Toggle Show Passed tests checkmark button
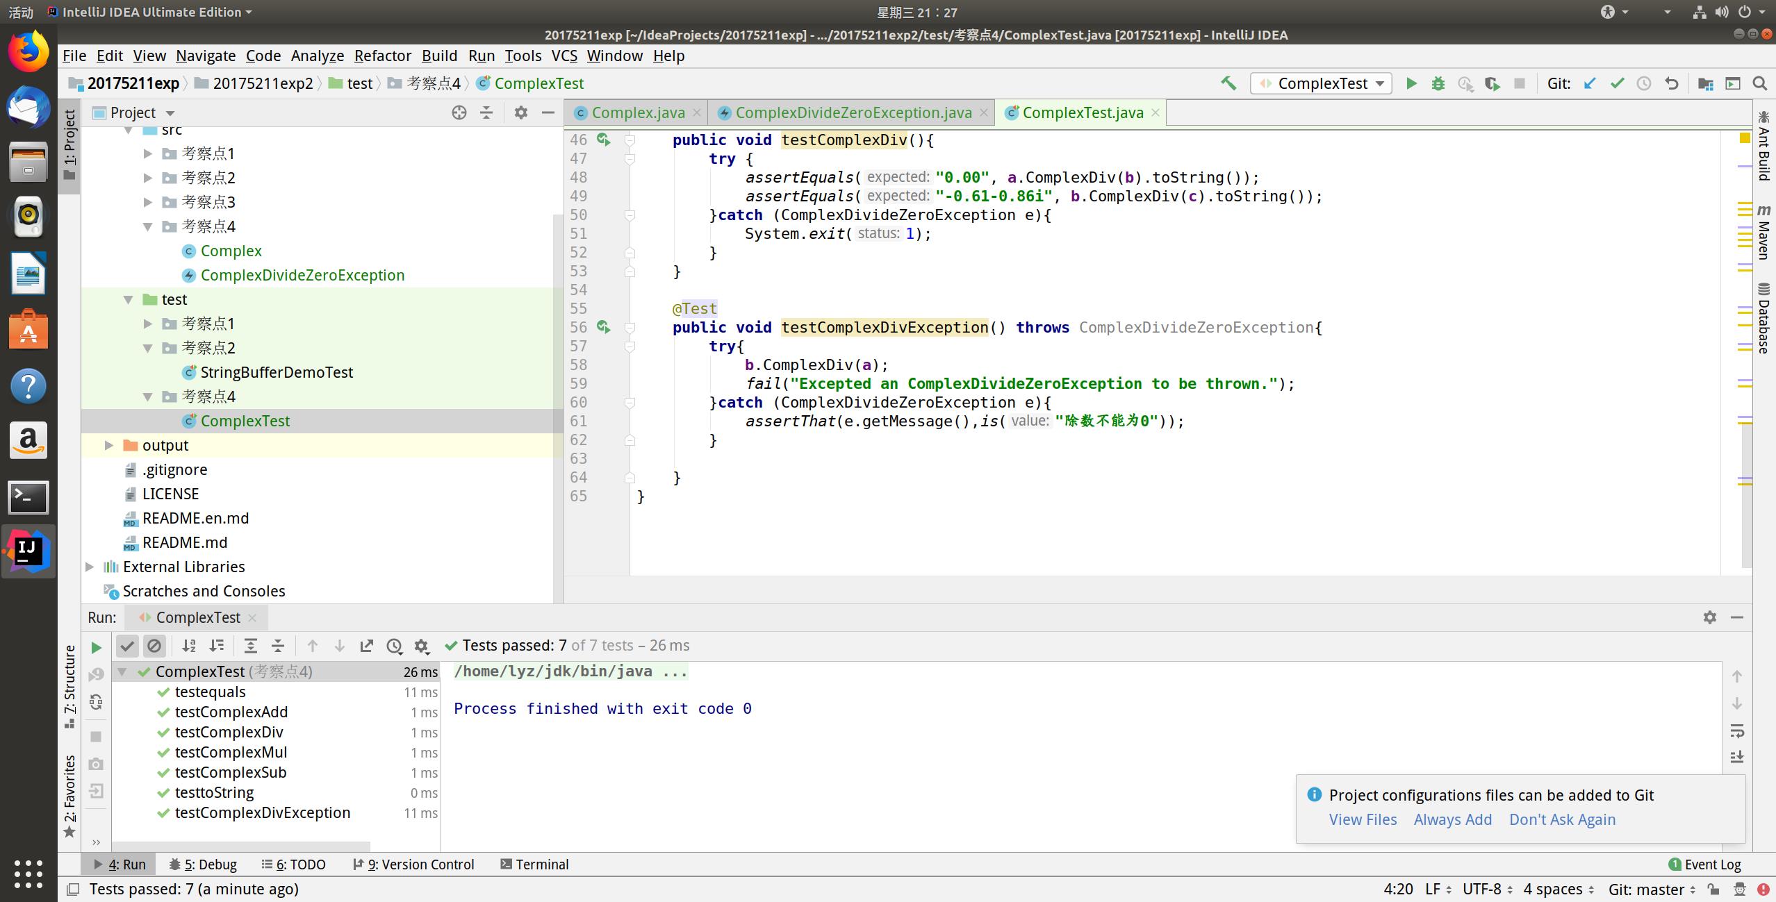The width and height of the screenshot is (1776, 902). coord(127,646)
